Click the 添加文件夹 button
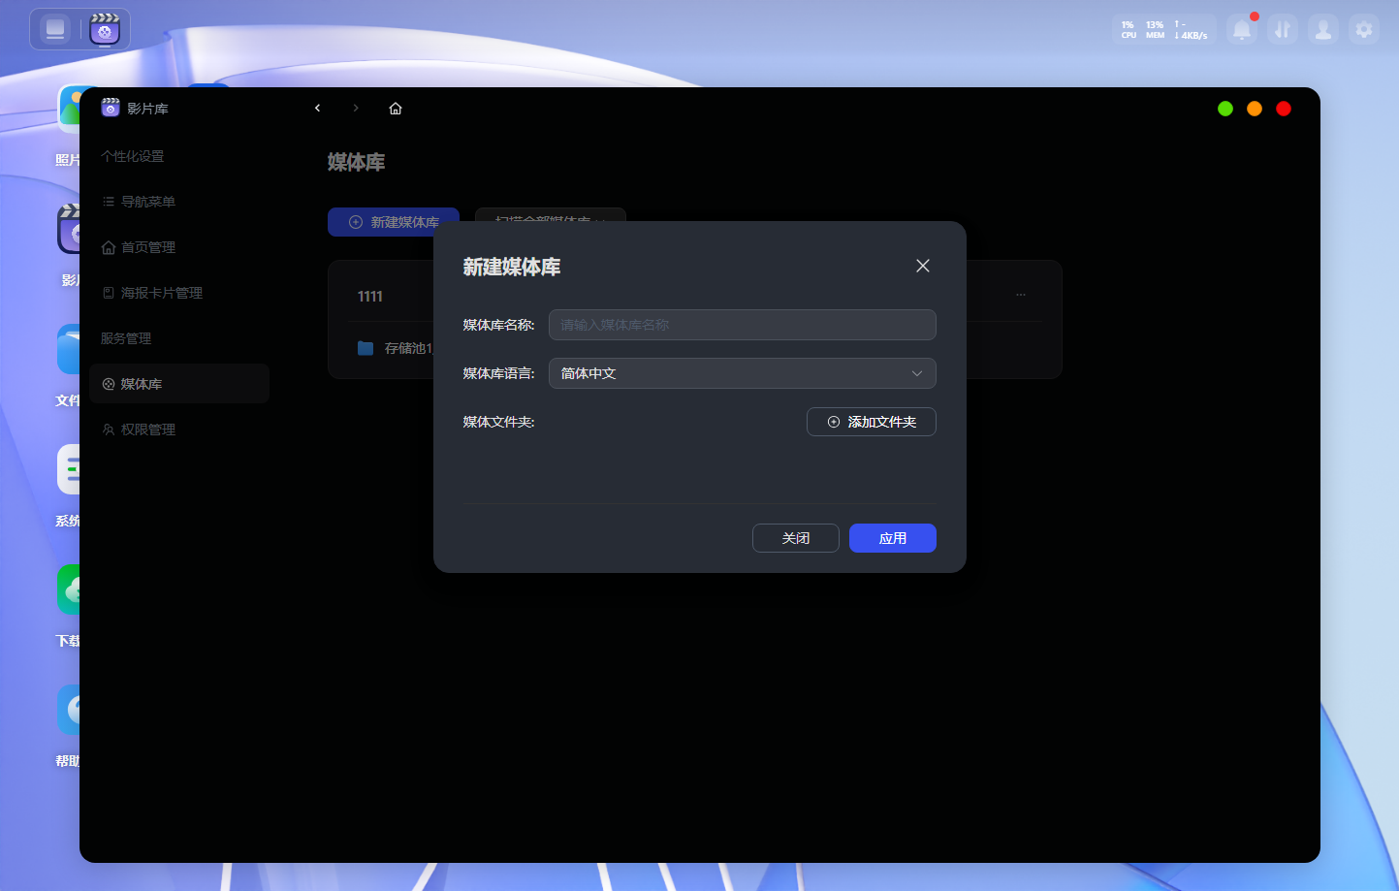 (x=872, y=422)
